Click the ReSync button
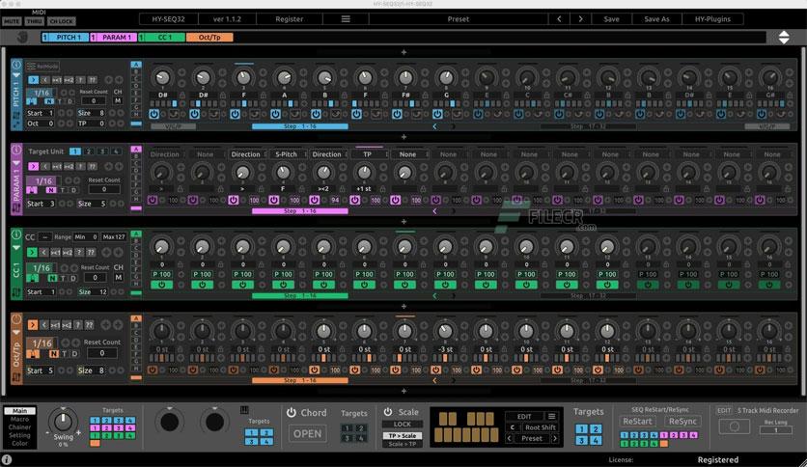Screen dimensions: 807x467 [682, 422]
